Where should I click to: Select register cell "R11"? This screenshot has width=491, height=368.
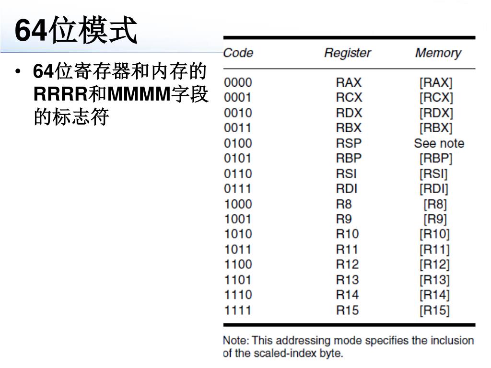pyautogui.click(x=347, y=249)
